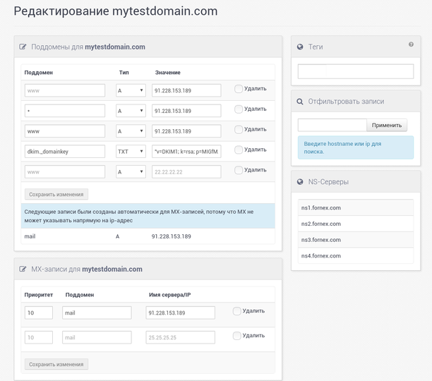Image resolution: width=432 pixels, height=381 pixels.
Task: Click Сохранить изменения under MX records
Action: click(x=56, y=364)
